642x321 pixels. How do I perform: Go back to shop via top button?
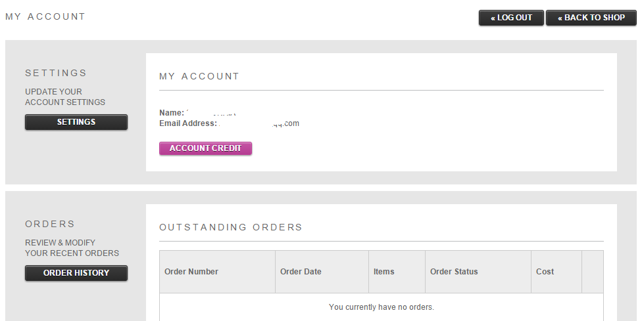[x=591, y=18]
